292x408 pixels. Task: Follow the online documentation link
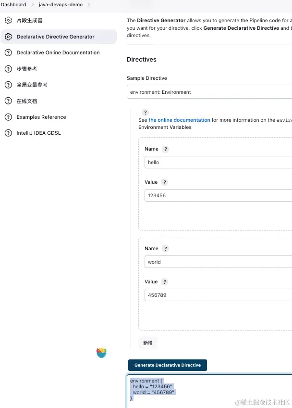(x=179, y=120)
